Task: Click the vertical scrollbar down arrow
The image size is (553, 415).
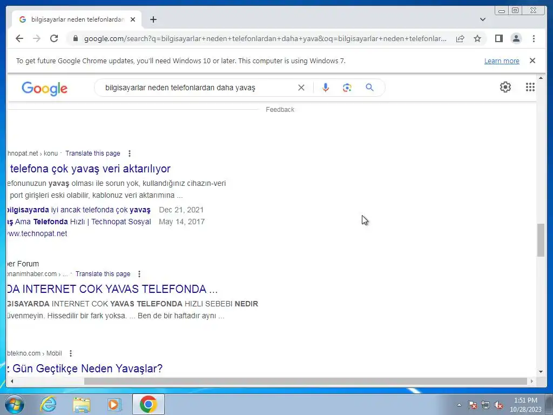Action: (x=541, y=372)
